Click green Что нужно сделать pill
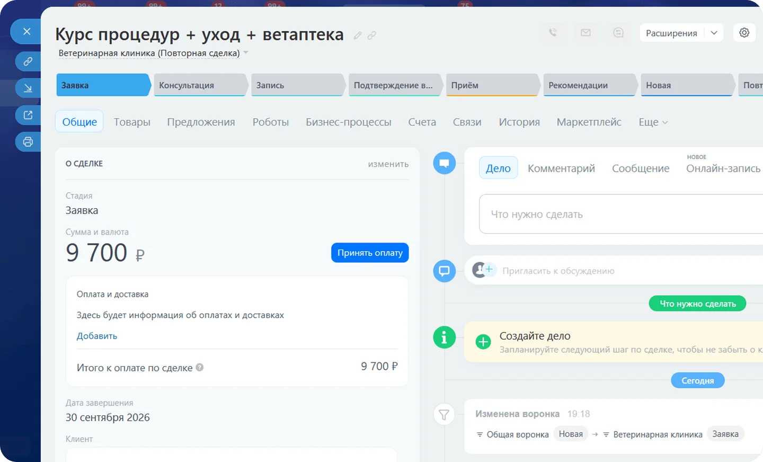 click(697, 304)
